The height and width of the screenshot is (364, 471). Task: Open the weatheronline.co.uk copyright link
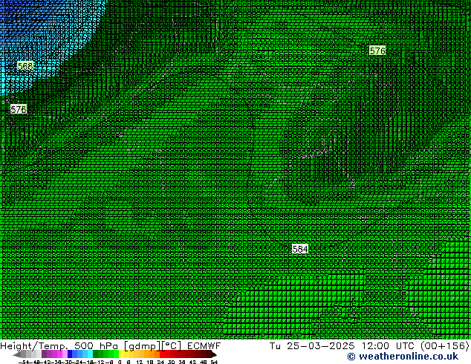coord(403,357)
